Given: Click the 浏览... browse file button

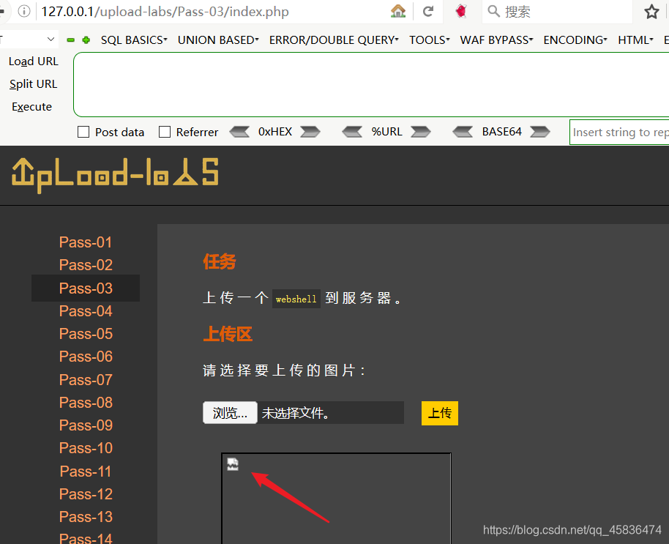Looking at the screenshot, I should [x=230, y=413].
